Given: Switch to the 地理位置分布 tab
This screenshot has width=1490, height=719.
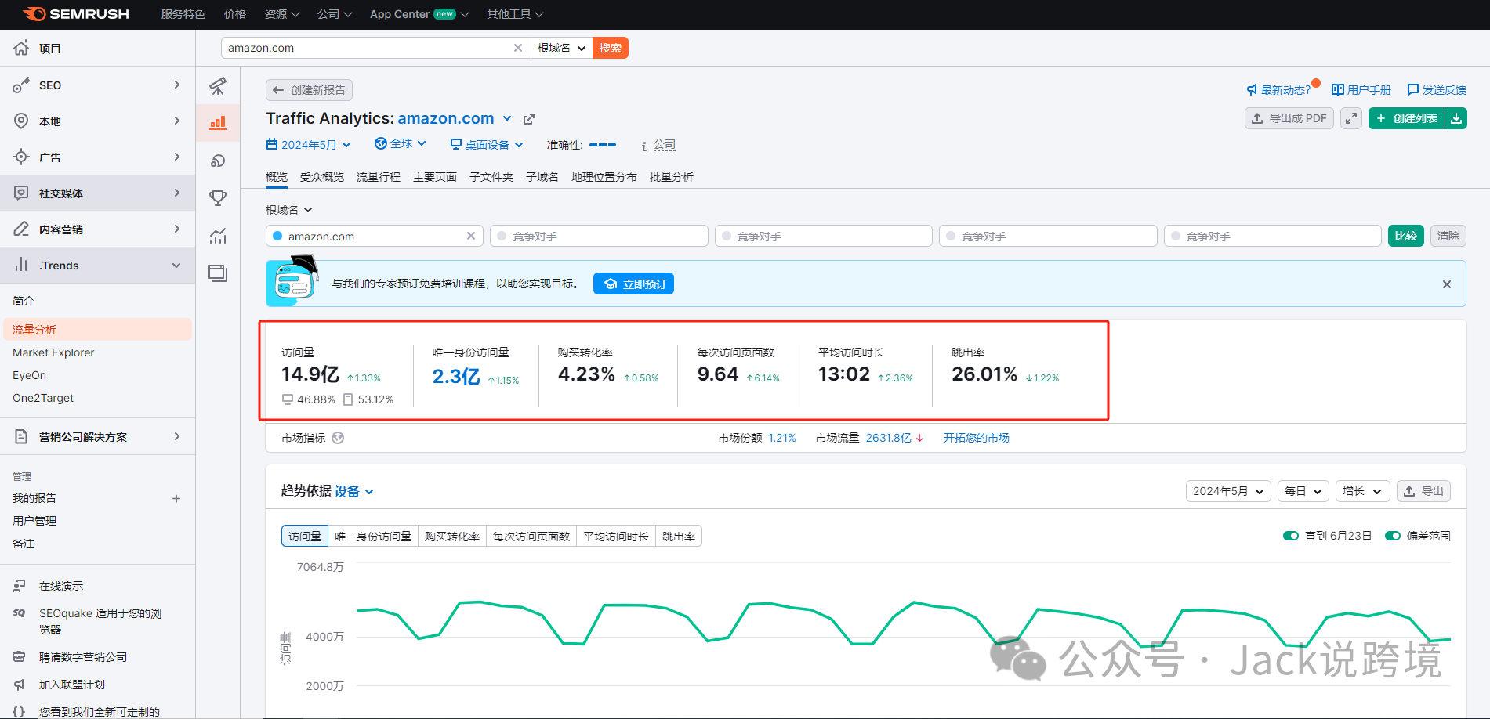Looking at the screenshot, I should (604, 177).
